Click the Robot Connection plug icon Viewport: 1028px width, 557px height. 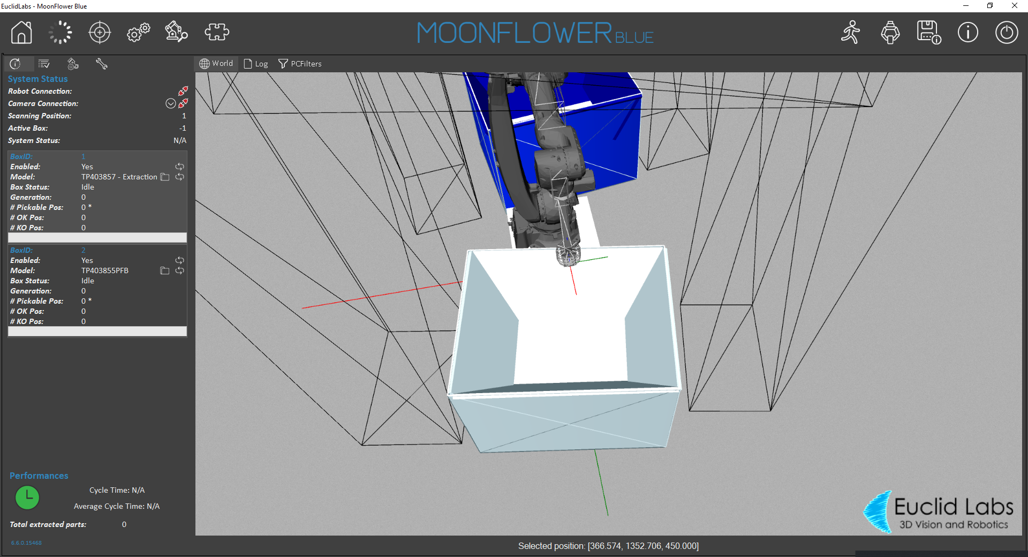(x=183, y=91)
